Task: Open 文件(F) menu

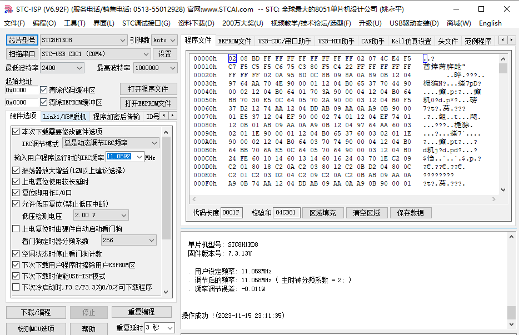Action: (x=14, y=23)
